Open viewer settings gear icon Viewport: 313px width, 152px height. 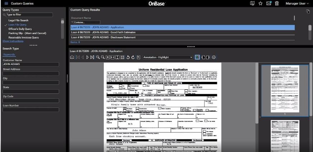coord(214,57)
